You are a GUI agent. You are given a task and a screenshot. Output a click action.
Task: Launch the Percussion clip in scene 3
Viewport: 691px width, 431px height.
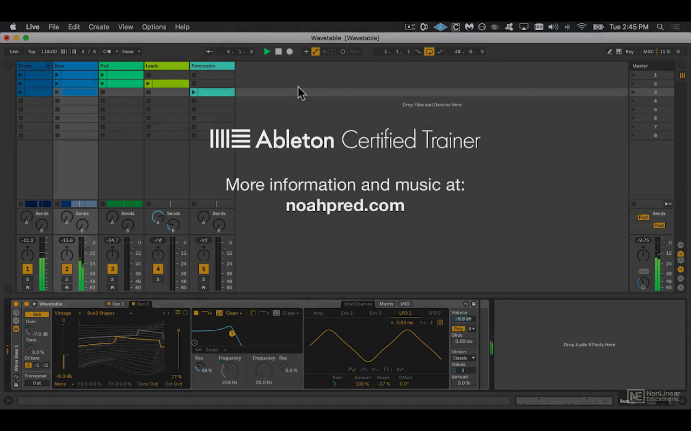point(194,92)
